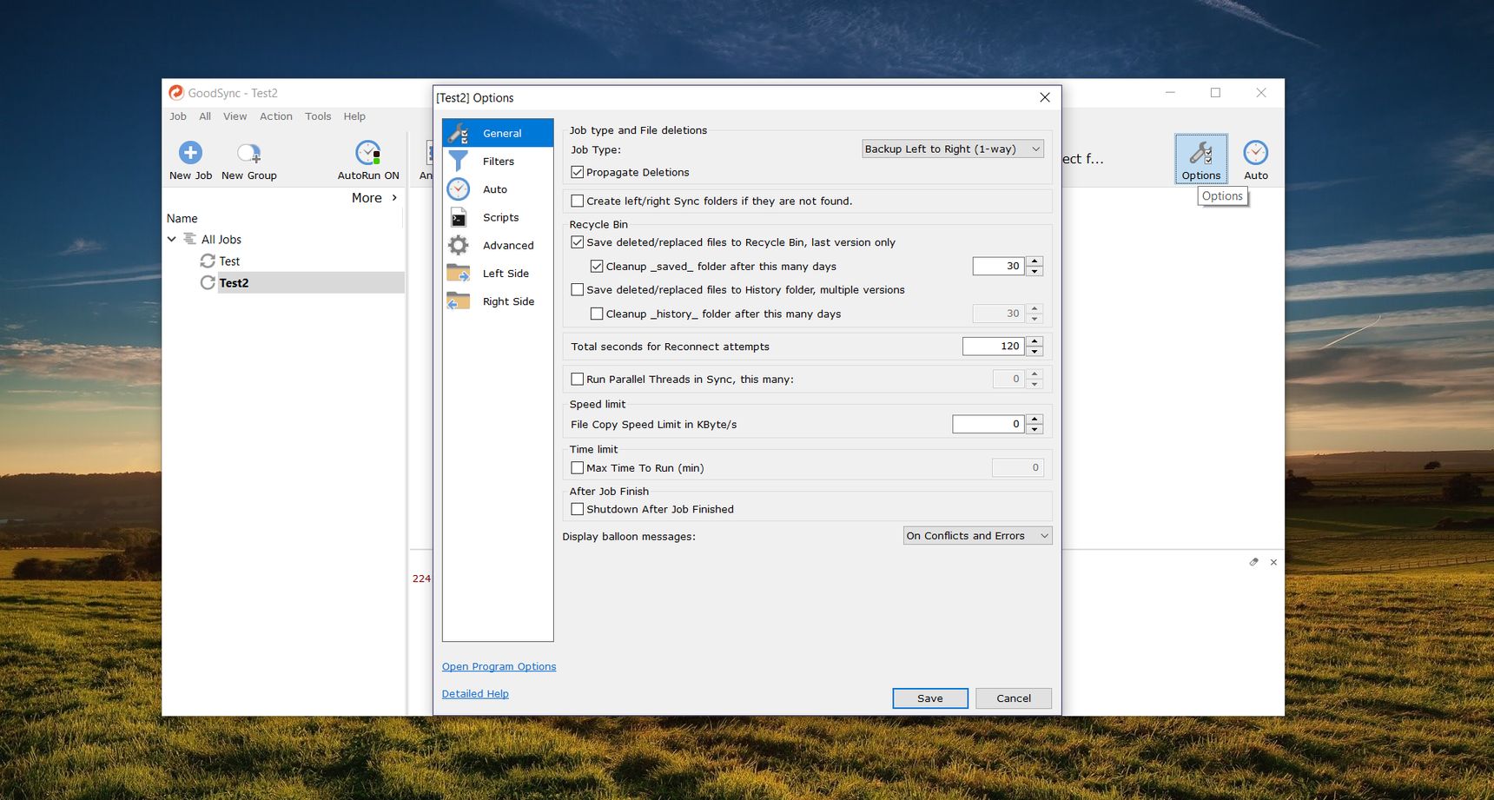This screenshot has width=1494, height=800.
Task: Enable Save deleted files to History folder
Action: tap(577, 289)
